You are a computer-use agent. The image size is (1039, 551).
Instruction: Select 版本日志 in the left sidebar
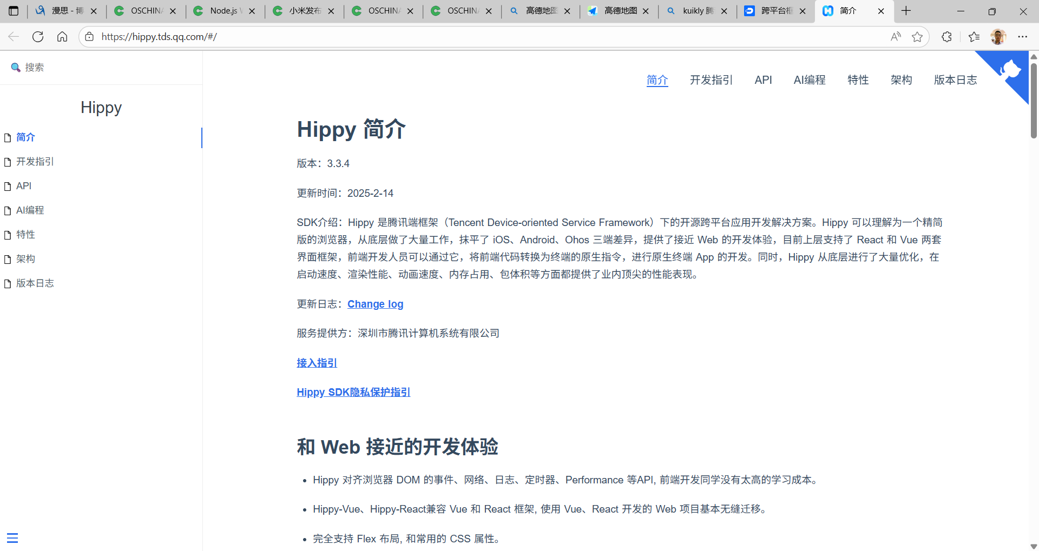click(35, 283)
